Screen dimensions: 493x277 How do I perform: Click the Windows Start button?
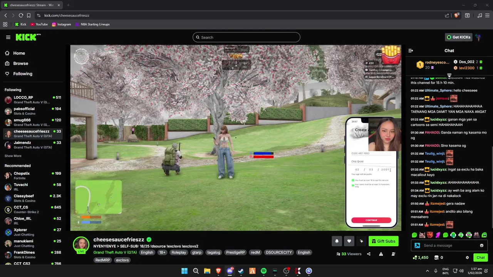pos(184,271)
